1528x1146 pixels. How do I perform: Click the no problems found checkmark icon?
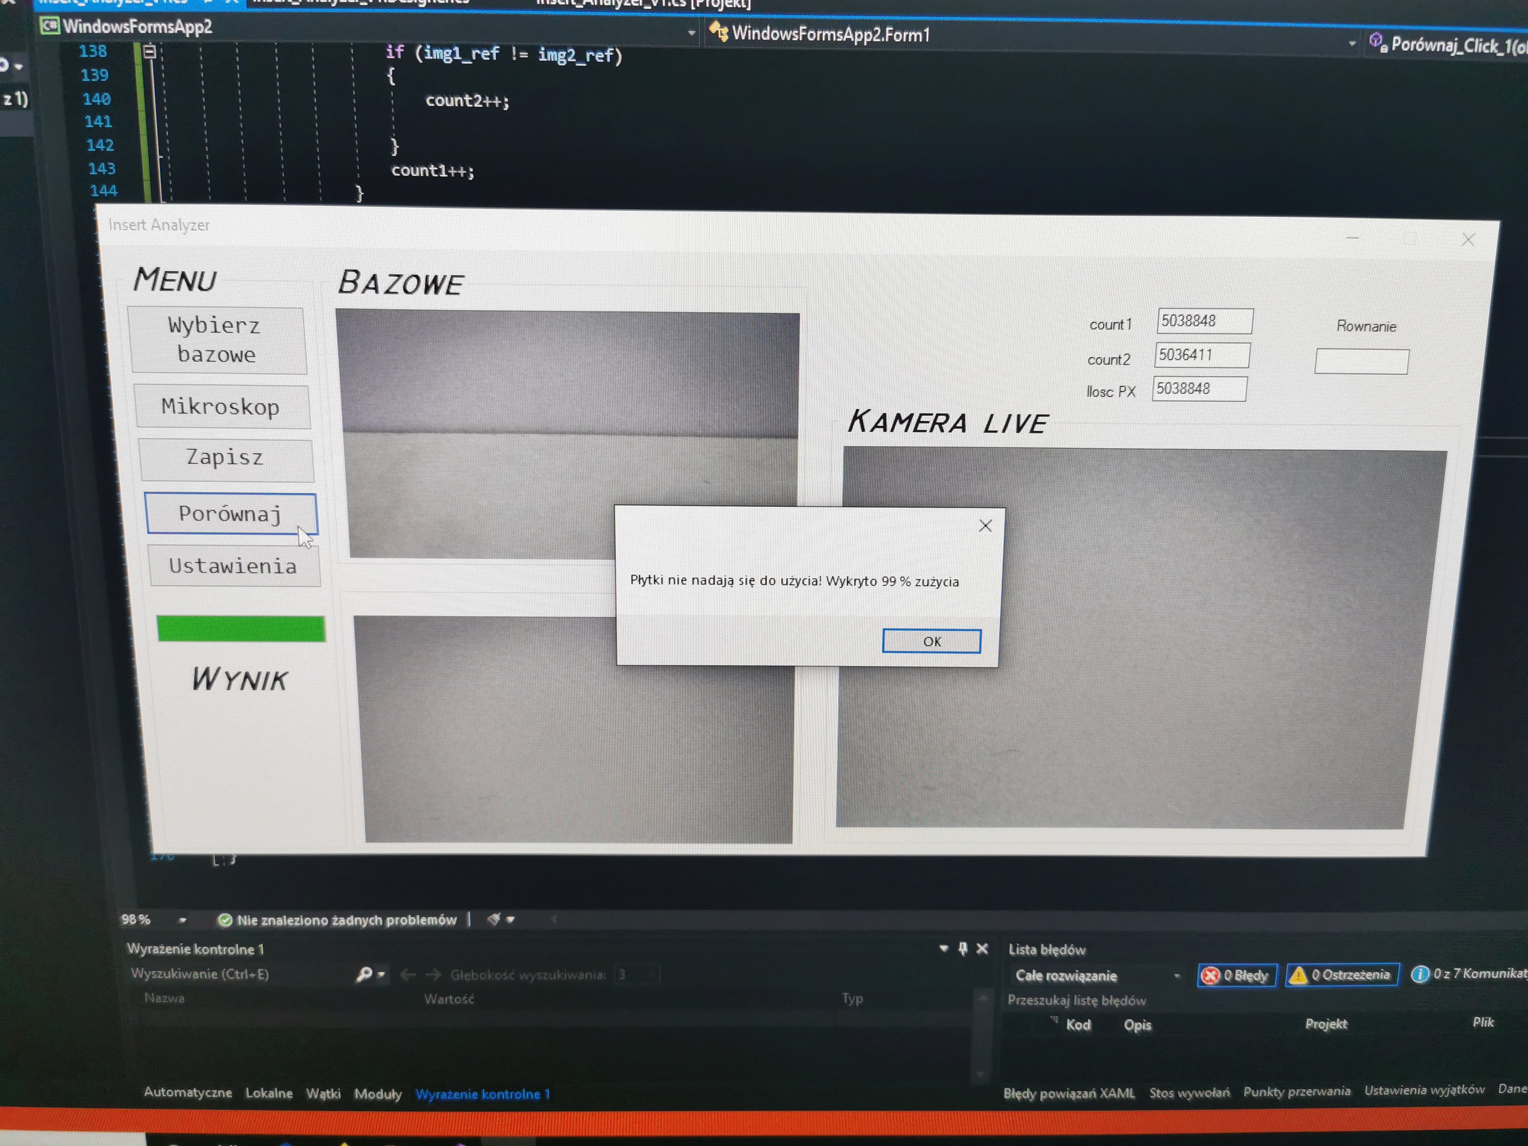click(x=225, y=920)
